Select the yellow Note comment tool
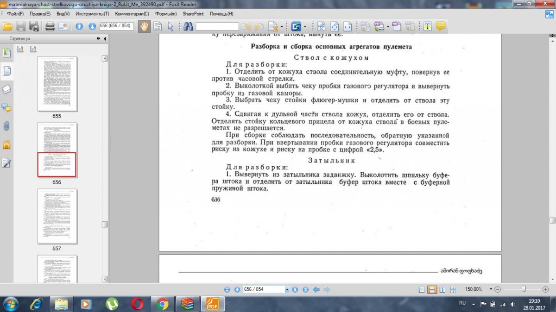 pos(441,26)
